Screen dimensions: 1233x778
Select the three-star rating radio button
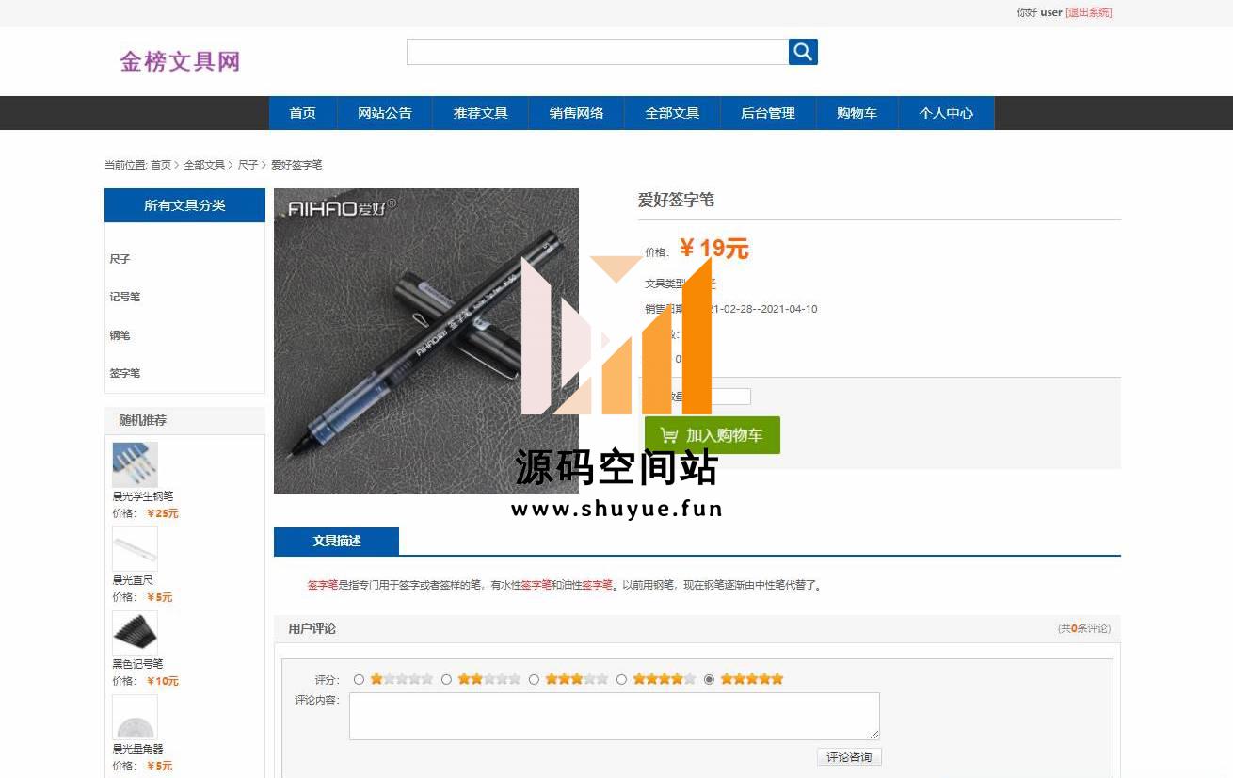coord(534,679)
